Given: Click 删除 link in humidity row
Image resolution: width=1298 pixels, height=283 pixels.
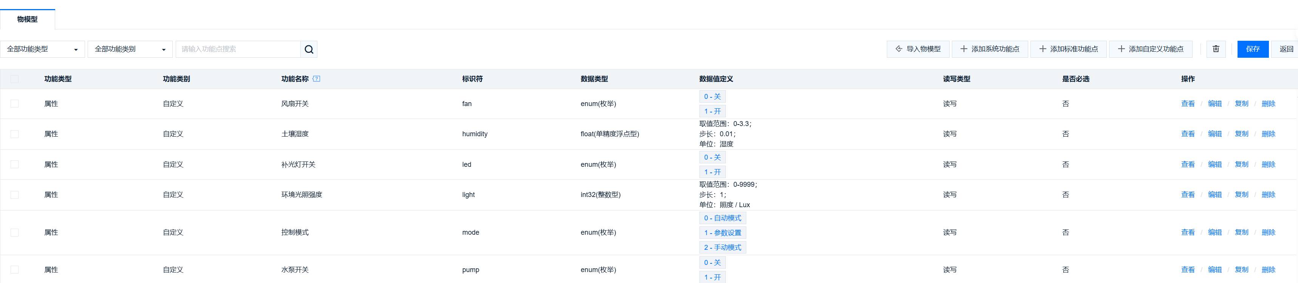Looking at the screenshot, I should (x=1268, y=134).
